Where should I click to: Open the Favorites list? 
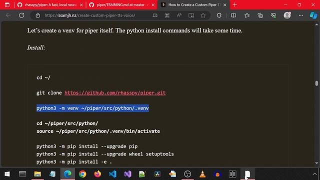click(x=246, y=15)
